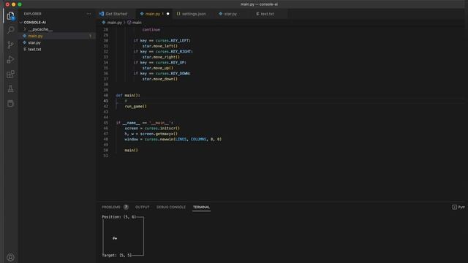The height and width of the screenshot is (263, 468).
Task: Click the 'continue' keyword on line 28
Action: click(x=151, y=29)
